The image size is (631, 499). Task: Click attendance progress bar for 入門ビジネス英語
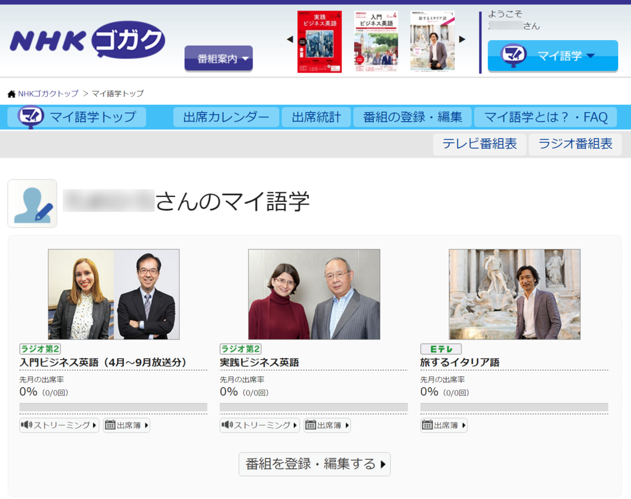click(x=113, y=407)
